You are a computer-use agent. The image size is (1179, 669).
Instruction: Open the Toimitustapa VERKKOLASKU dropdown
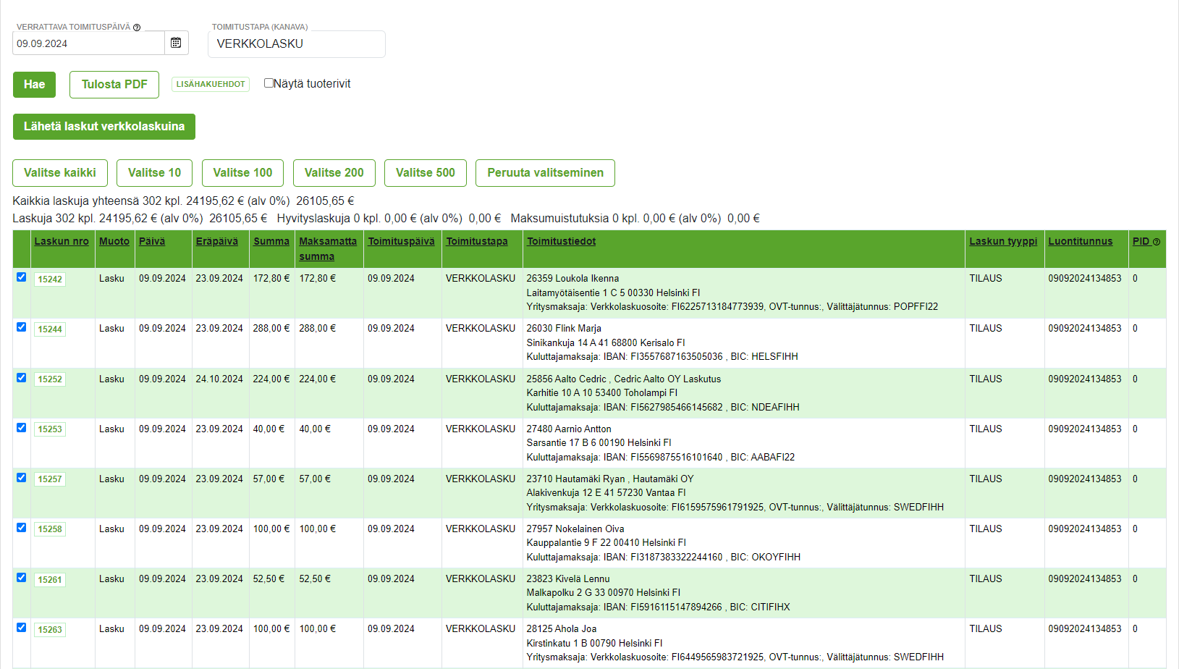tap(297, 43)
